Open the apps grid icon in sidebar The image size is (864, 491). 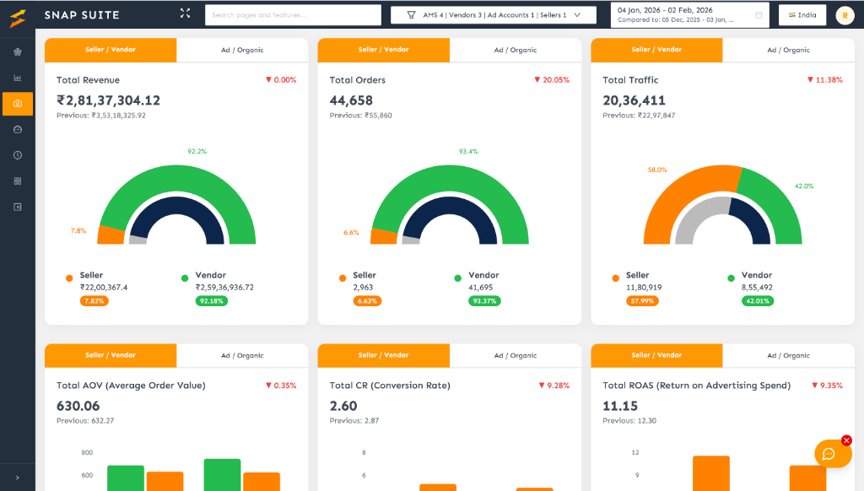pyautogui.click(x=17, y=181)
